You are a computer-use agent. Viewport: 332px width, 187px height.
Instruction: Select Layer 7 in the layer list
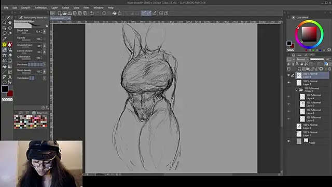(x=312, y=83)
